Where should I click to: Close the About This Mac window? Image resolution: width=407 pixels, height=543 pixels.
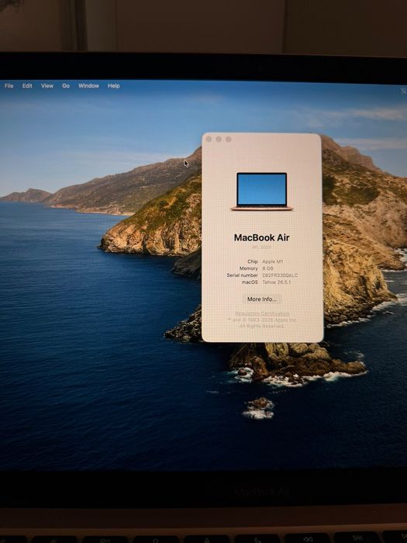(209, 139)
